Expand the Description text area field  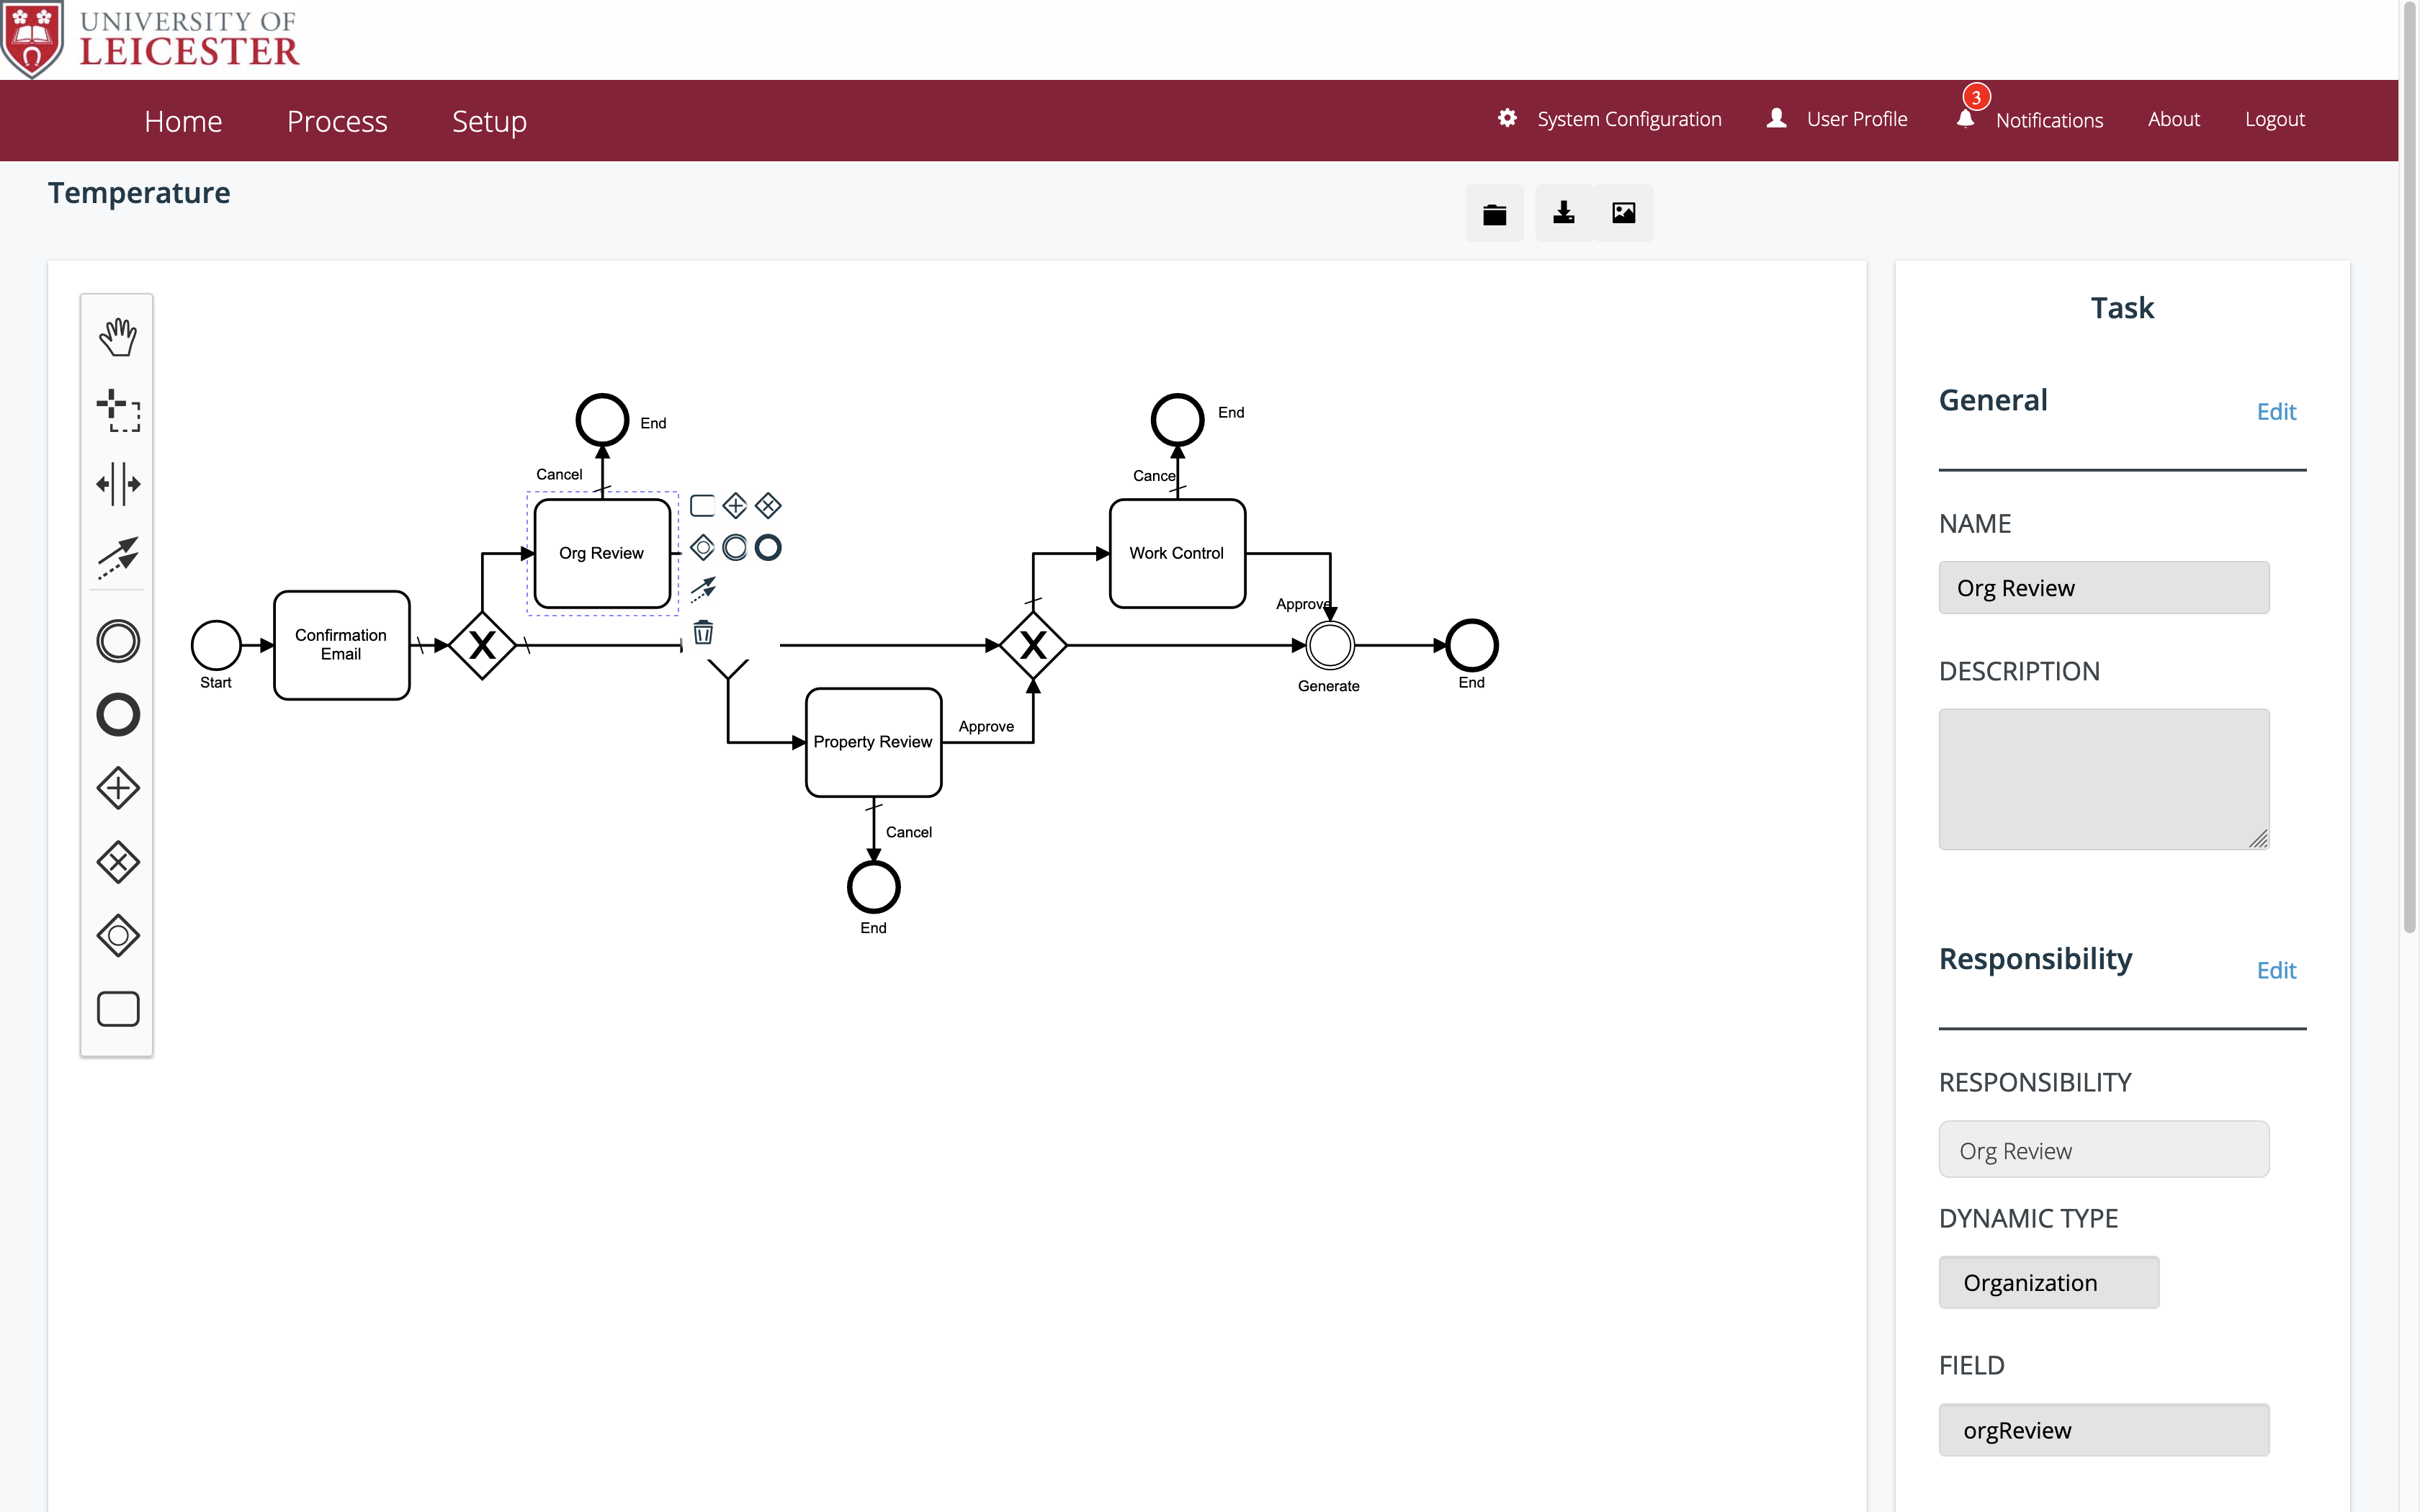tap(2258, 840)
